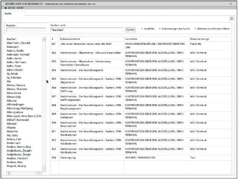Click the triangle icon before Suchfilter
The image size is (238, 179).
[142, 29]
